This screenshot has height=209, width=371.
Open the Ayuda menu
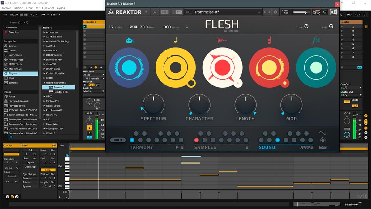click(x=61, y=8)
